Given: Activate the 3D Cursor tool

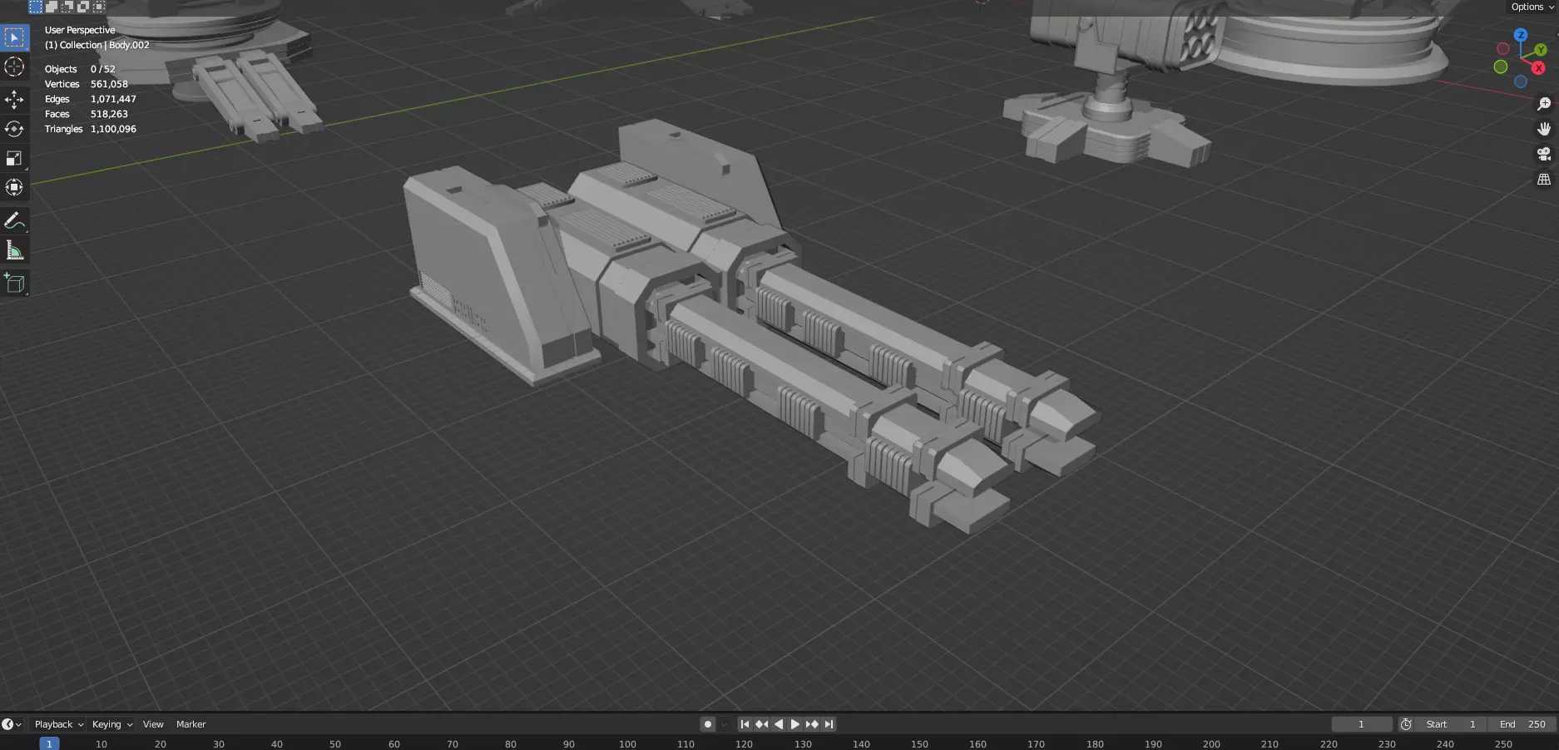Looking at the screenshot, I should [14, 67].
